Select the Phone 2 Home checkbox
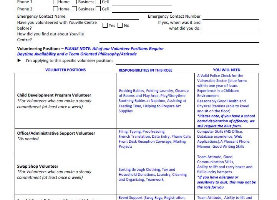This screenshot has height=200, width=277. [55, 9]
